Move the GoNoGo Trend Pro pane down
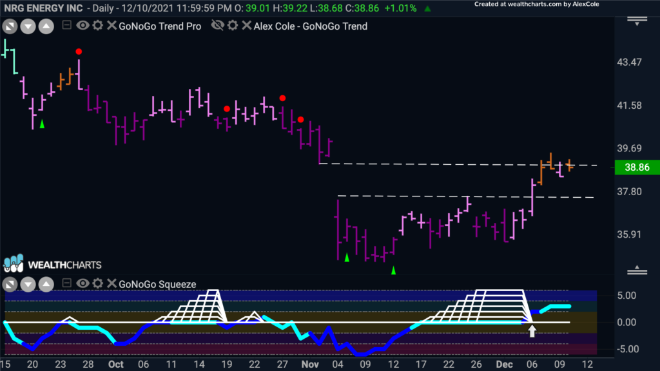Screen dimensions: 660x371 (x=28, y=26)
